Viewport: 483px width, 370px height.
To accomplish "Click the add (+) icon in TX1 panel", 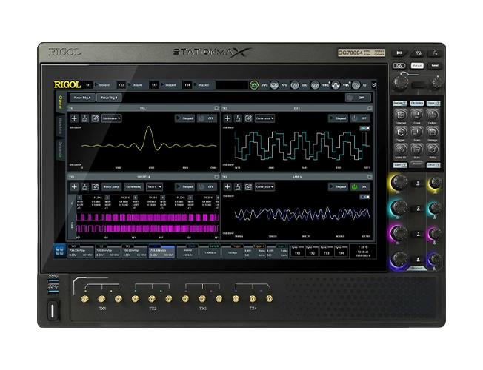I will [74, 118].
